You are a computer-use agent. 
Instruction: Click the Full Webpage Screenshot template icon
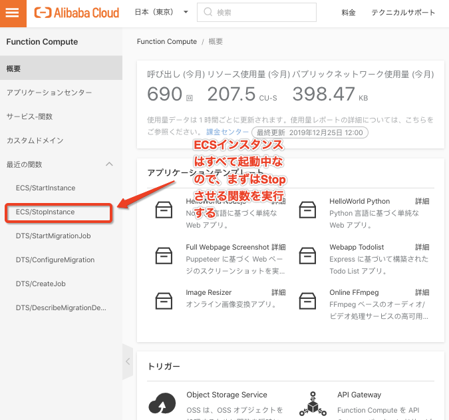(x=164, y=255)
